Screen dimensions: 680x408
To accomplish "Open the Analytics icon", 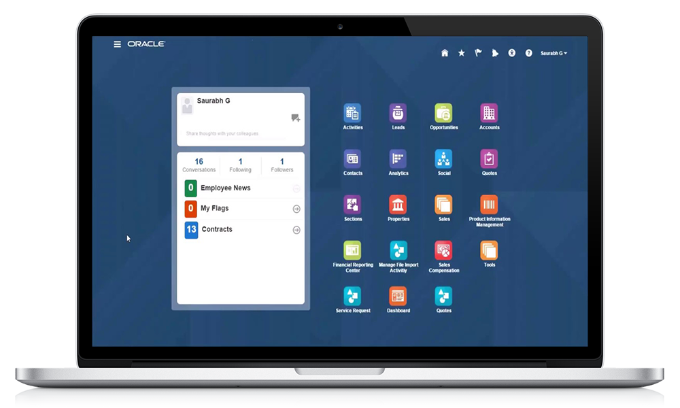I will [x=398, y=158].
